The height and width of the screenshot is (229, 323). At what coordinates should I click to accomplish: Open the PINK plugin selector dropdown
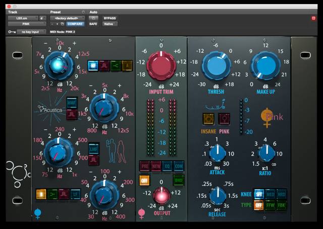(27, 24)
